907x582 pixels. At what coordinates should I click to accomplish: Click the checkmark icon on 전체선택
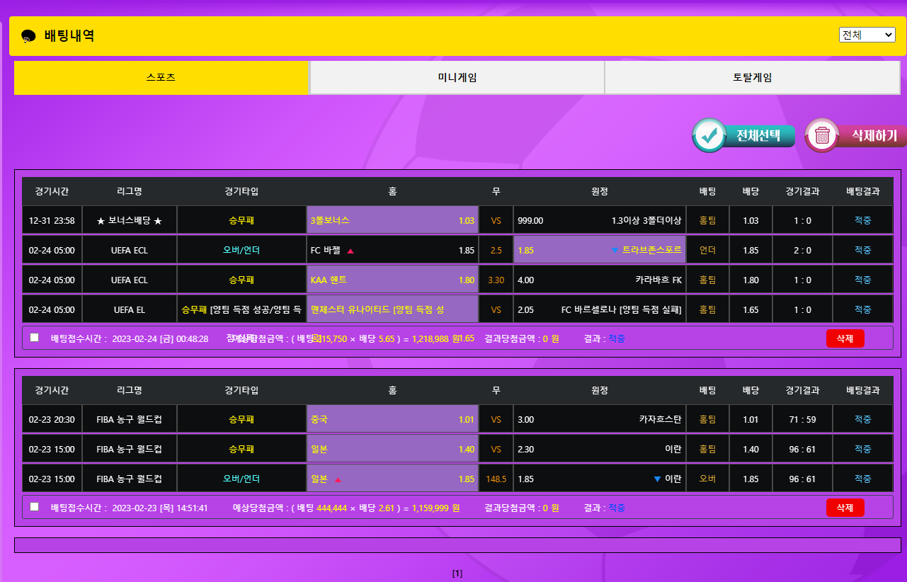[709, 135]
